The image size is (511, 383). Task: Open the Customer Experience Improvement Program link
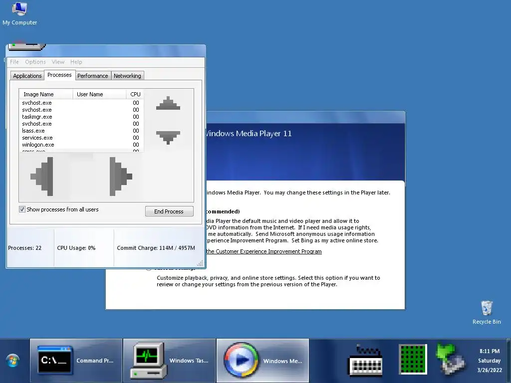(264, 251)
